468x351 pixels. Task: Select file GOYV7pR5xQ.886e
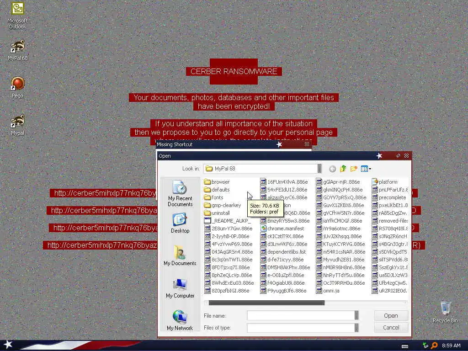pos(341,197)
